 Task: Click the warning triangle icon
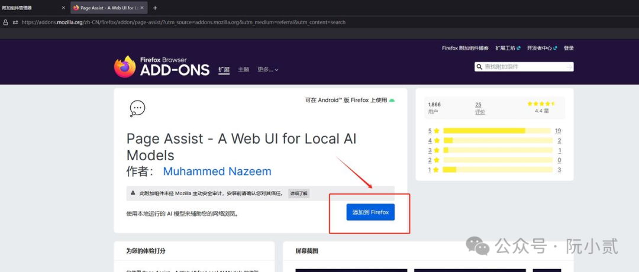pyautogui.click(x=133, y=193)
